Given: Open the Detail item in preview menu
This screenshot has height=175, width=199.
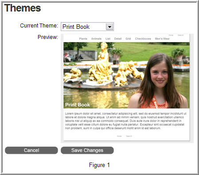Looking at the screenshot, I should 118,39.
